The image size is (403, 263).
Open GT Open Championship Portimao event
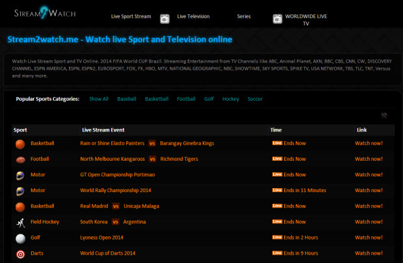click(118, 174)
